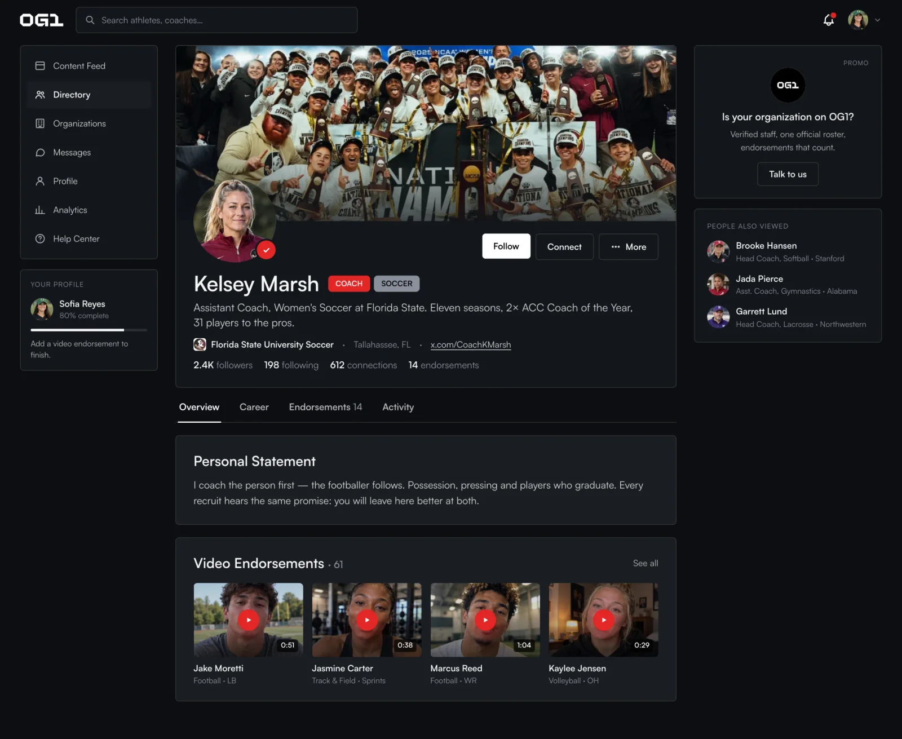This screenshot has width=902, height=739.
Task: Open Analytics in sidebar
Action: pyautogui.click(x=89, y=210)
